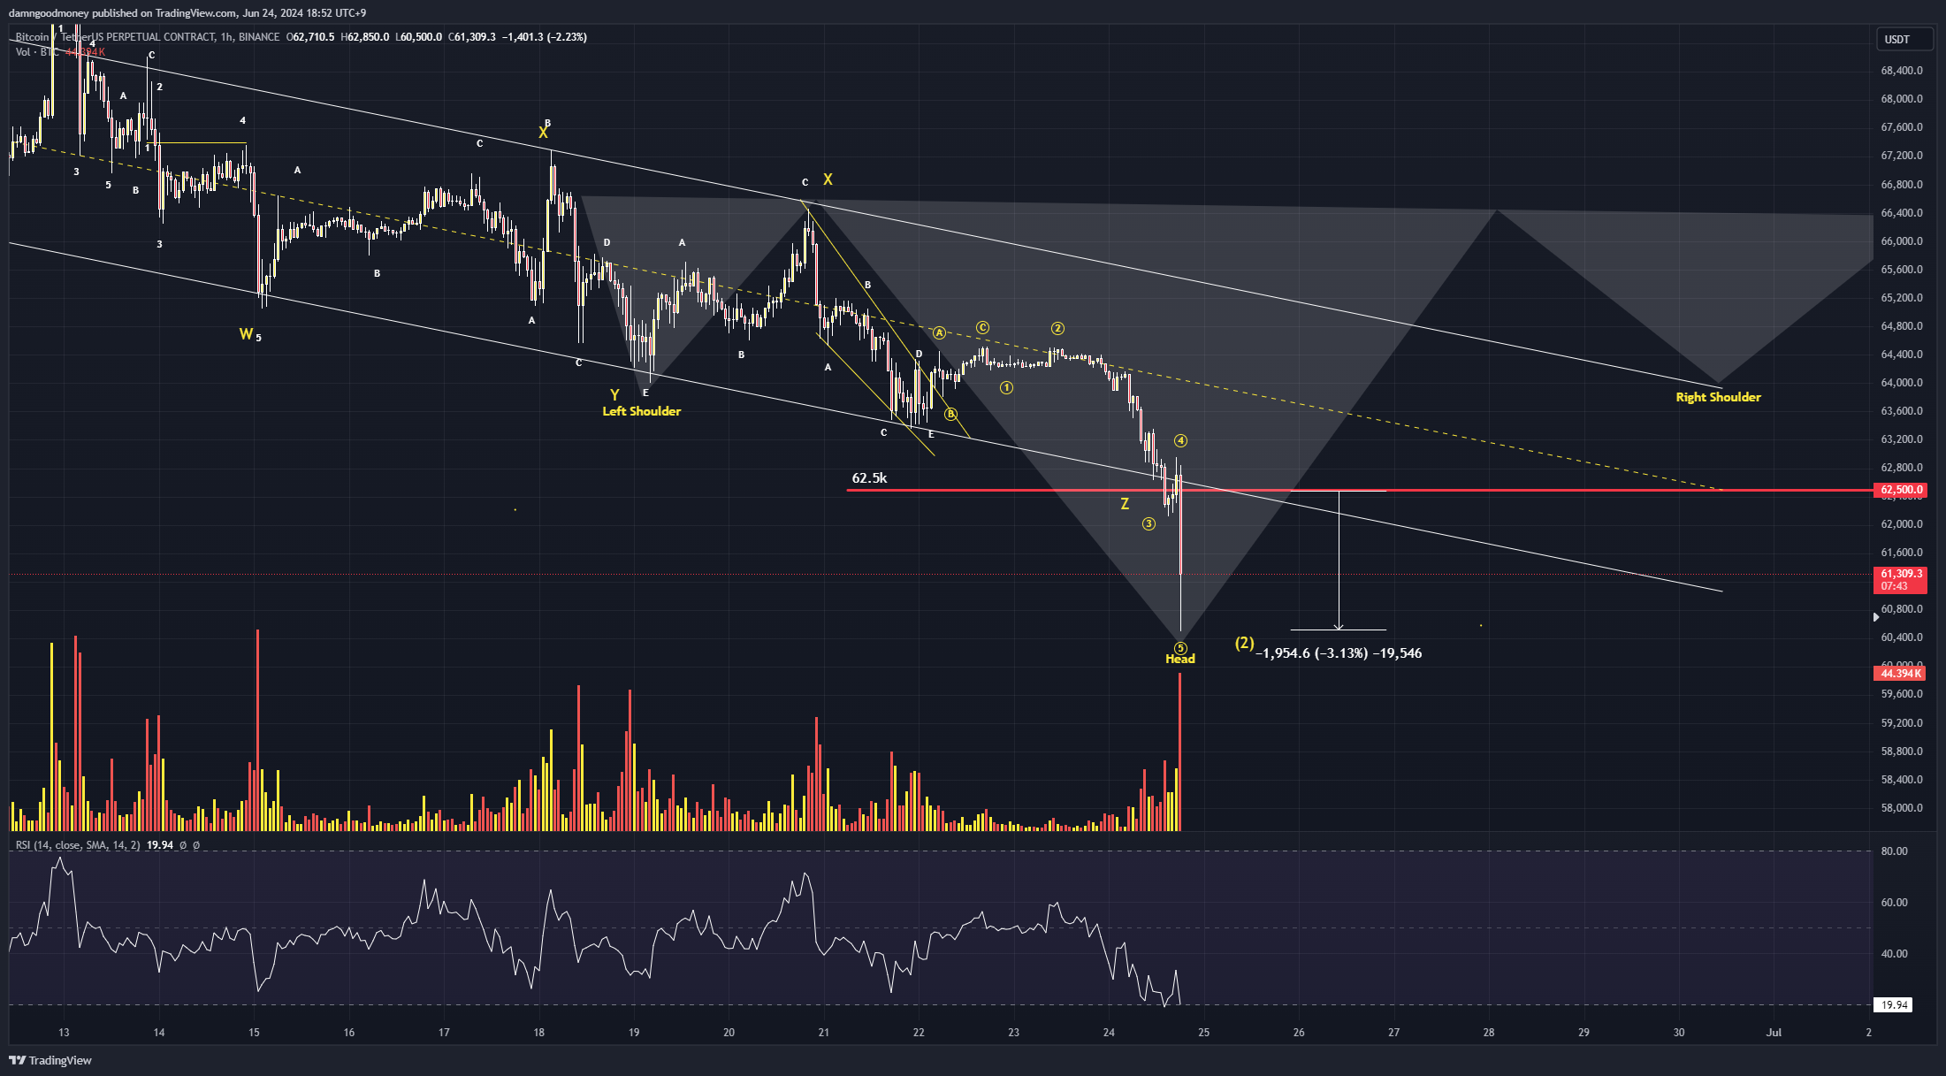Click the circled number 4 wave marker
Viewport: 1946px width, 1076px height.
(1180, 440)
